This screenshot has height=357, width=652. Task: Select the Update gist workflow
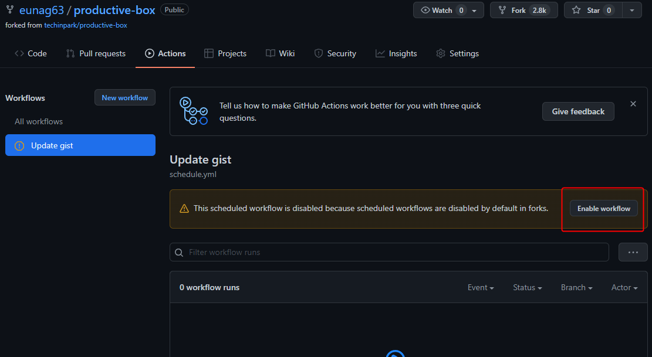pos(80,145)
